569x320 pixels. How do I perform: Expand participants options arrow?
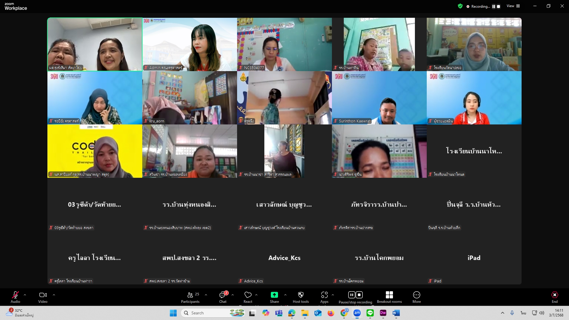pyautogui.click(x=206, y=295)
